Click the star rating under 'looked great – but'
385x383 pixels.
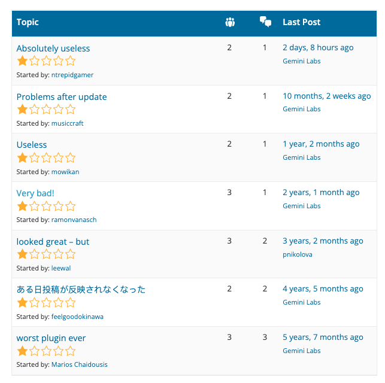click(x=46, y=254)
